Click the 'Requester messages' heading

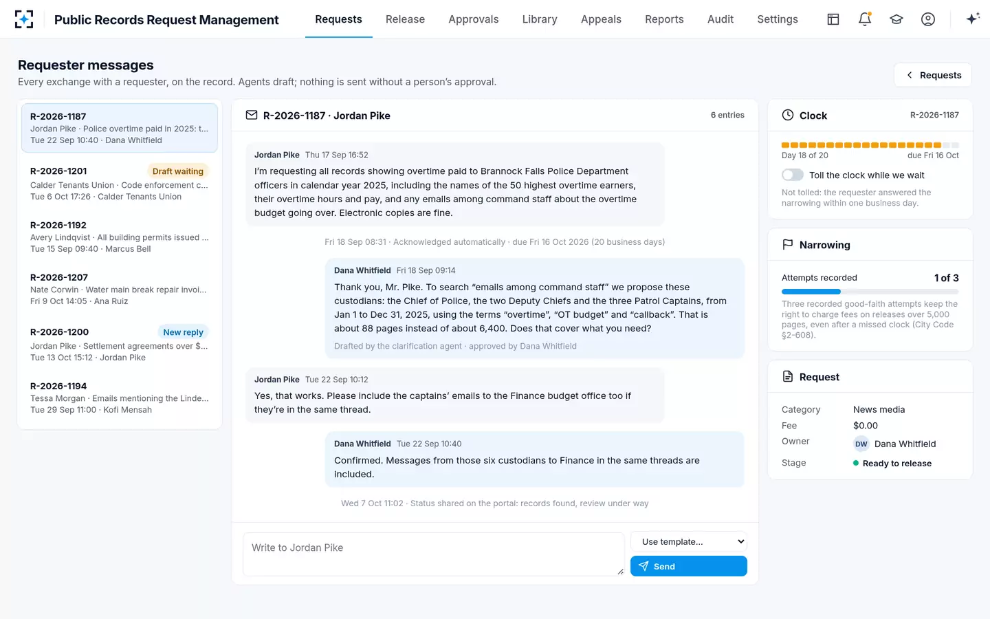tap(86, 65)
